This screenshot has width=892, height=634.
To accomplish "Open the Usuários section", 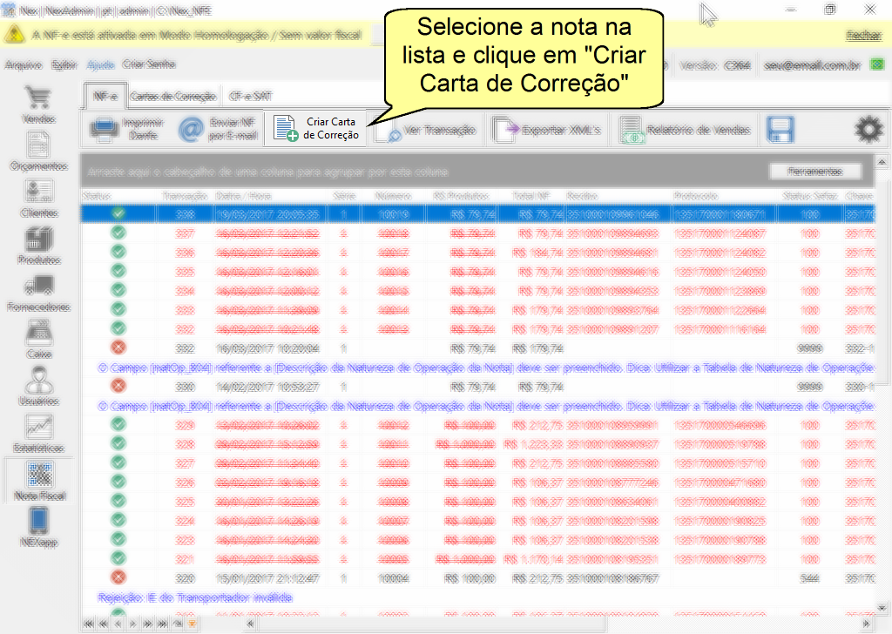I will point(38,387).
